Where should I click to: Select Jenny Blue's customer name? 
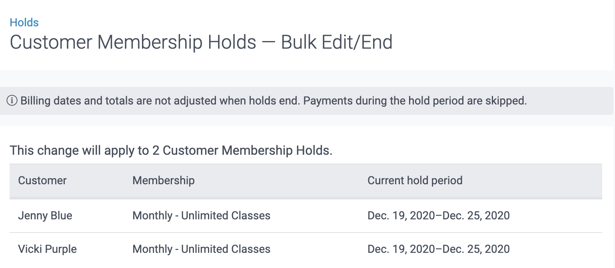45,215
